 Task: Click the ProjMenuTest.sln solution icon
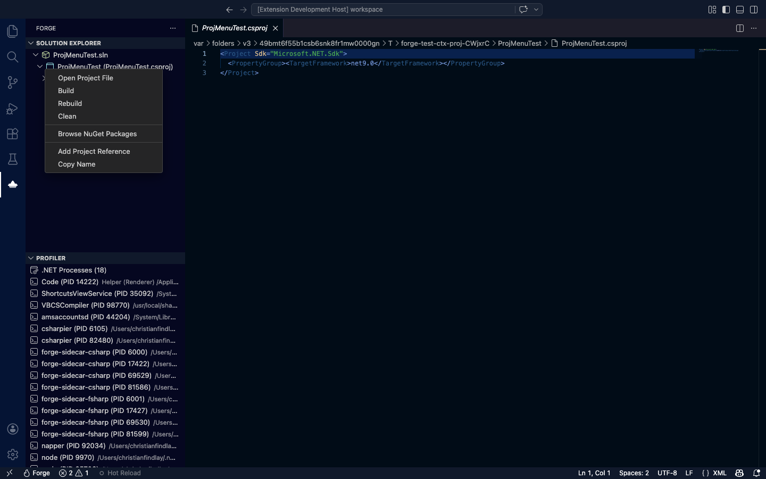click(46, 55)
